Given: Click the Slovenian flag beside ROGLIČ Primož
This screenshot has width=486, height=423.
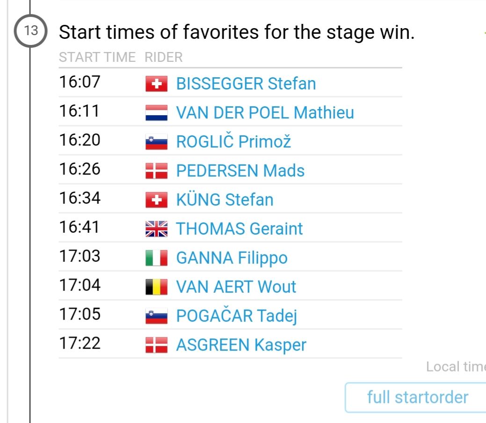Looking at the screenshot, I should tap(156, 142).
